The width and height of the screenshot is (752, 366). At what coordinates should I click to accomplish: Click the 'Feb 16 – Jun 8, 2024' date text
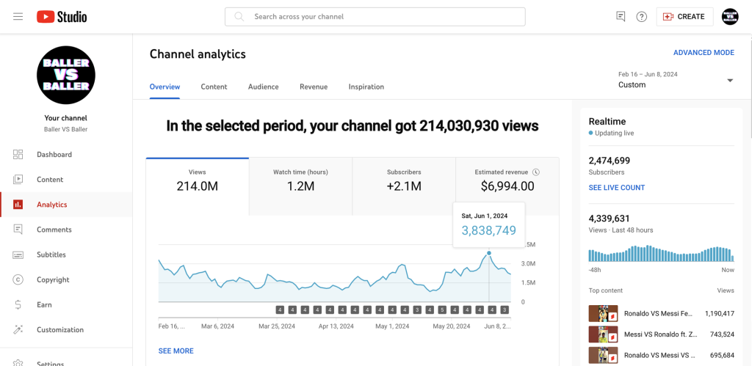click(648, 74)
